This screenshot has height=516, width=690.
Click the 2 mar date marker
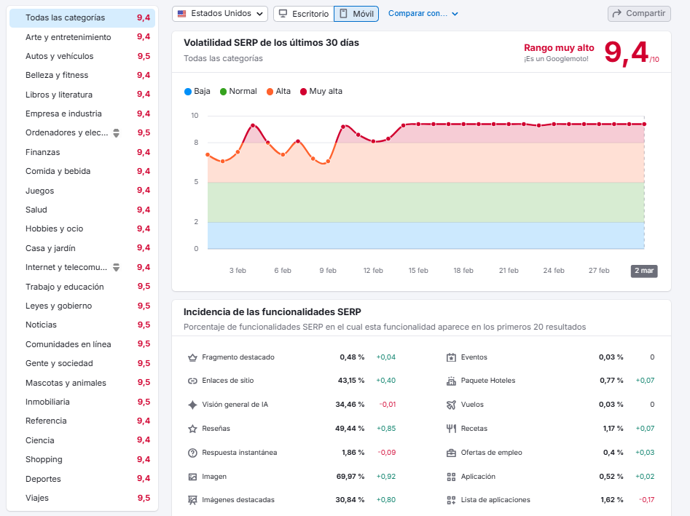click(644, 271)
